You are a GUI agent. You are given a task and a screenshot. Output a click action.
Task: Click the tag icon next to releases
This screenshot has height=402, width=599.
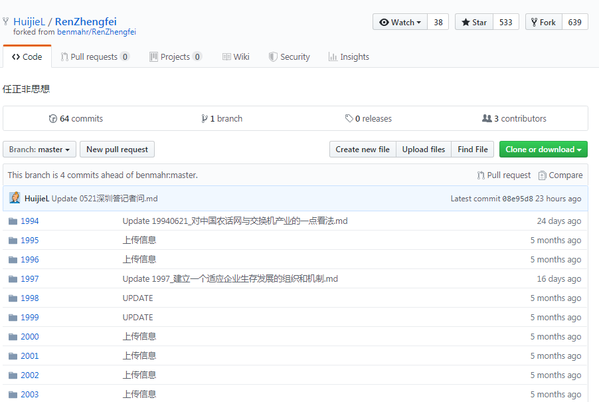point(349,118)
